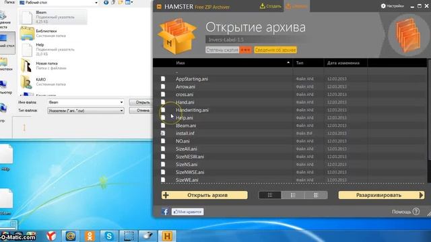
Task: Switch to tiles view mode
Action: click(316, 195)
